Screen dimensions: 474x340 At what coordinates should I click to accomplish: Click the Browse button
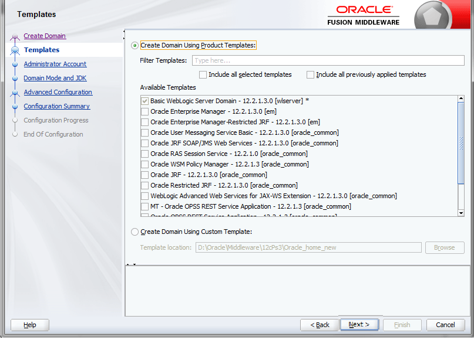(x=445, y=248)
